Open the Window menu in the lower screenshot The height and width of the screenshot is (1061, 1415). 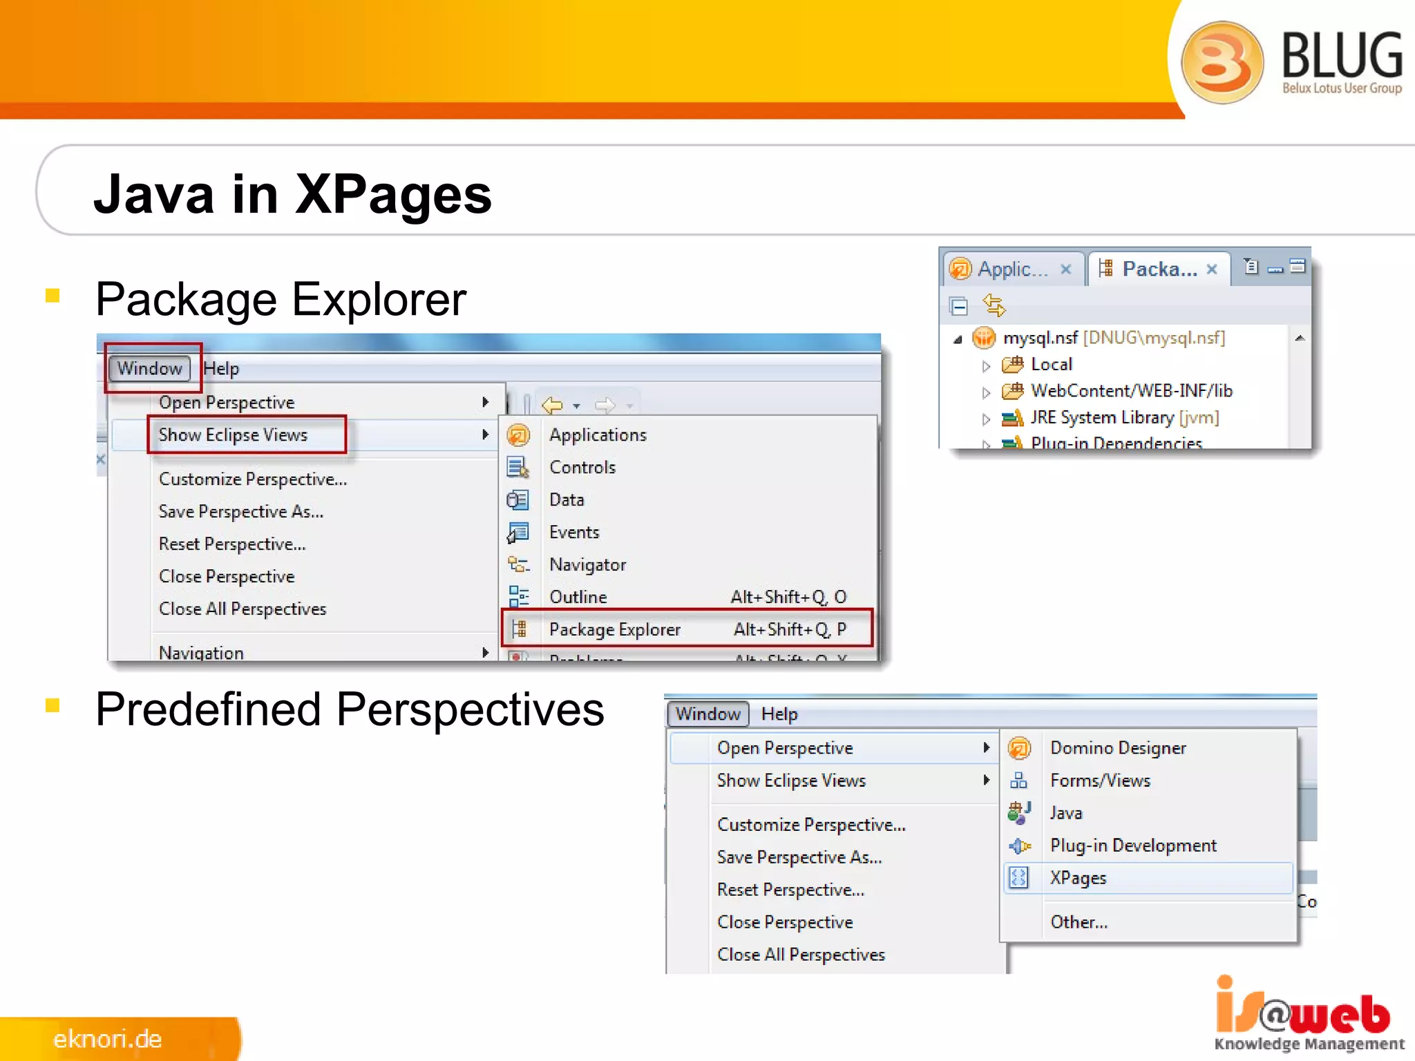coord(708,714)
